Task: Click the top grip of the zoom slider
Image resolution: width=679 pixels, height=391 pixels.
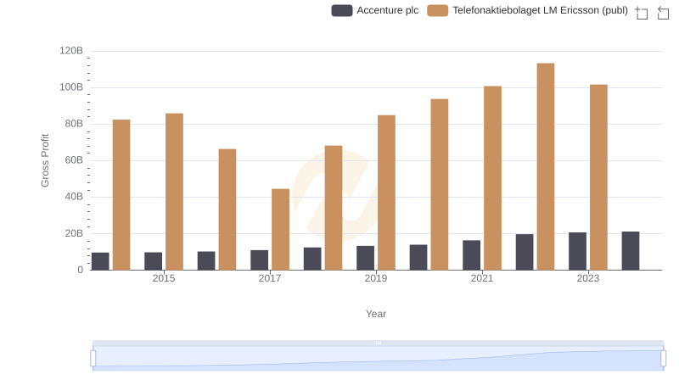Action: (378, 343)
